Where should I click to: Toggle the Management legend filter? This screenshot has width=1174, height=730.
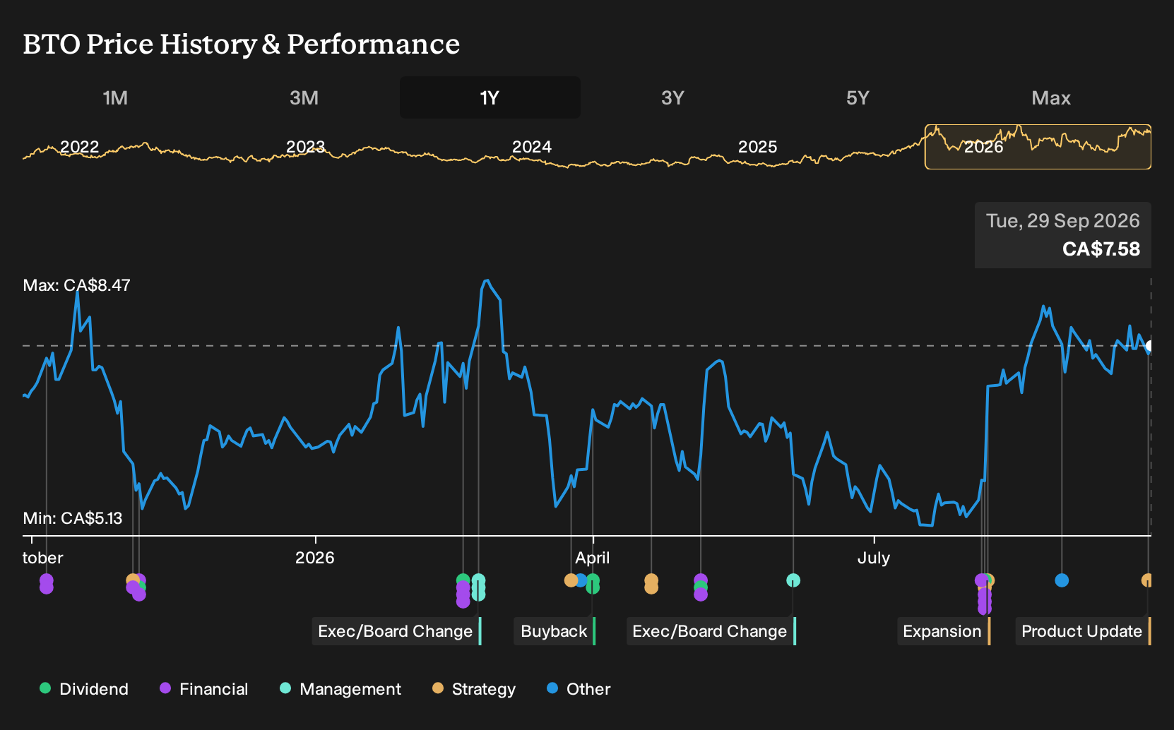[340, 689]
